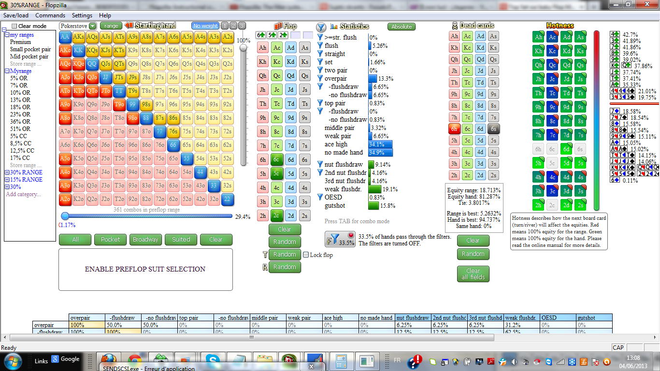This screenshot has height=371, width=660.
Task: Click the big filter button showing 33.5%
Action: coord(340,239)
